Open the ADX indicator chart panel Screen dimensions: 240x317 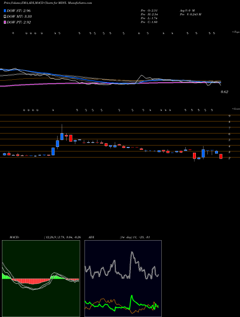point(123,279)
